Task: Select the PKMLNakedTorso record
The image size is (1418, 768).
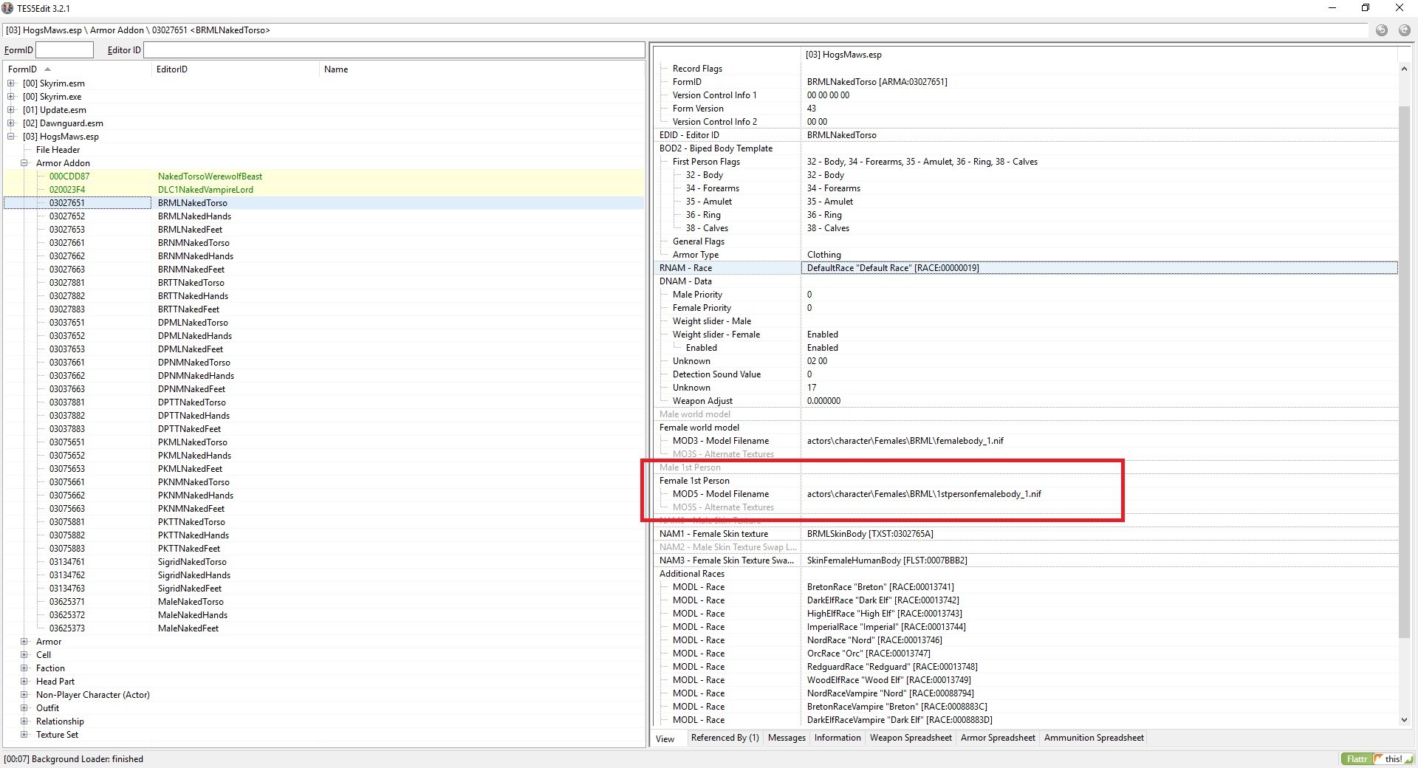Action: [323, 442]
